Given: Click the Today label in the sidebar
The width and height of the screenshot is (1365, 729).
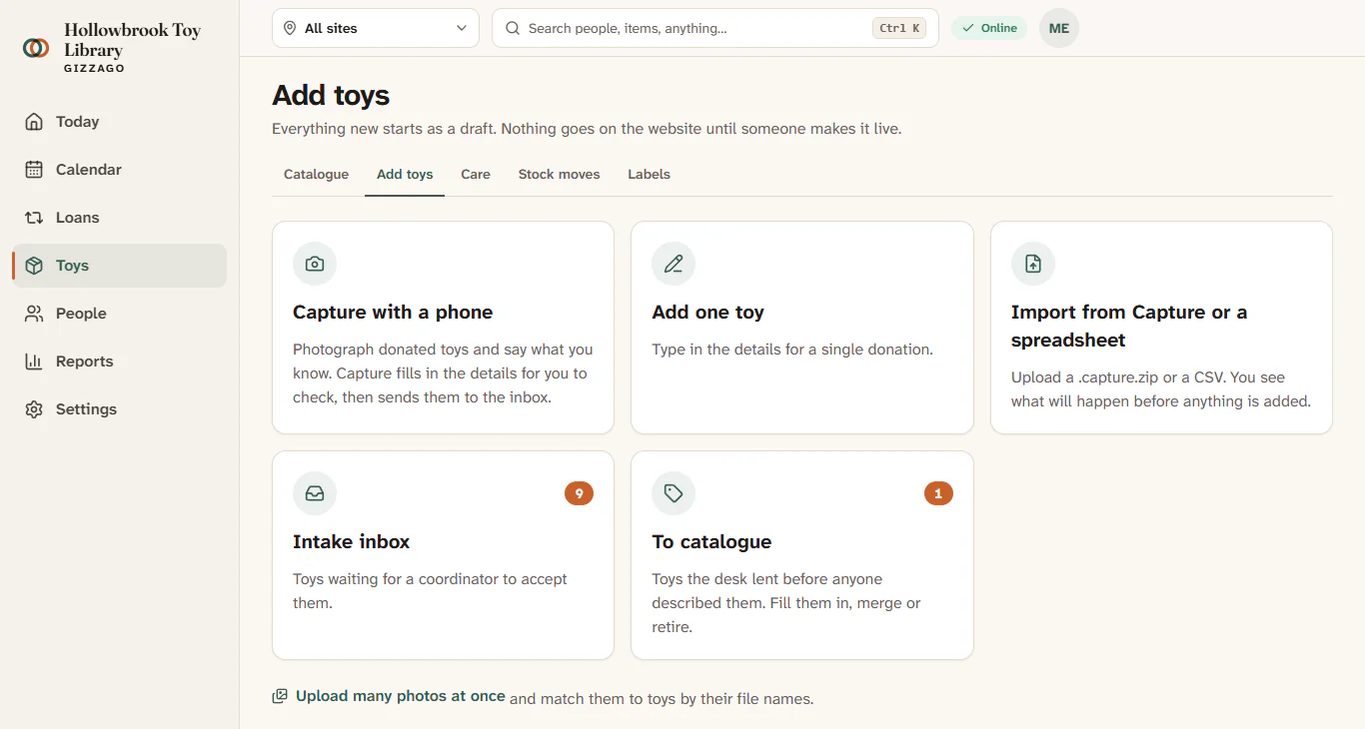Looking at the screenshot, I should point(78,122).
